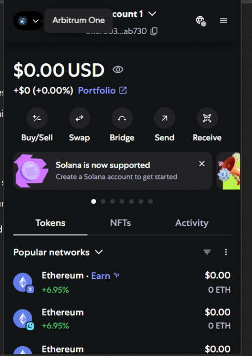Open the token list three-dot options menu
The image size is (252, 356).
click(x=226, y=252)
